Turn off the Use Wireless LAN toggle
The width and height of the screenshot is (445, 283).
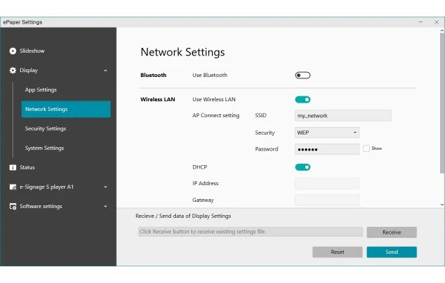pyautogui.click(x=302, y=99)
